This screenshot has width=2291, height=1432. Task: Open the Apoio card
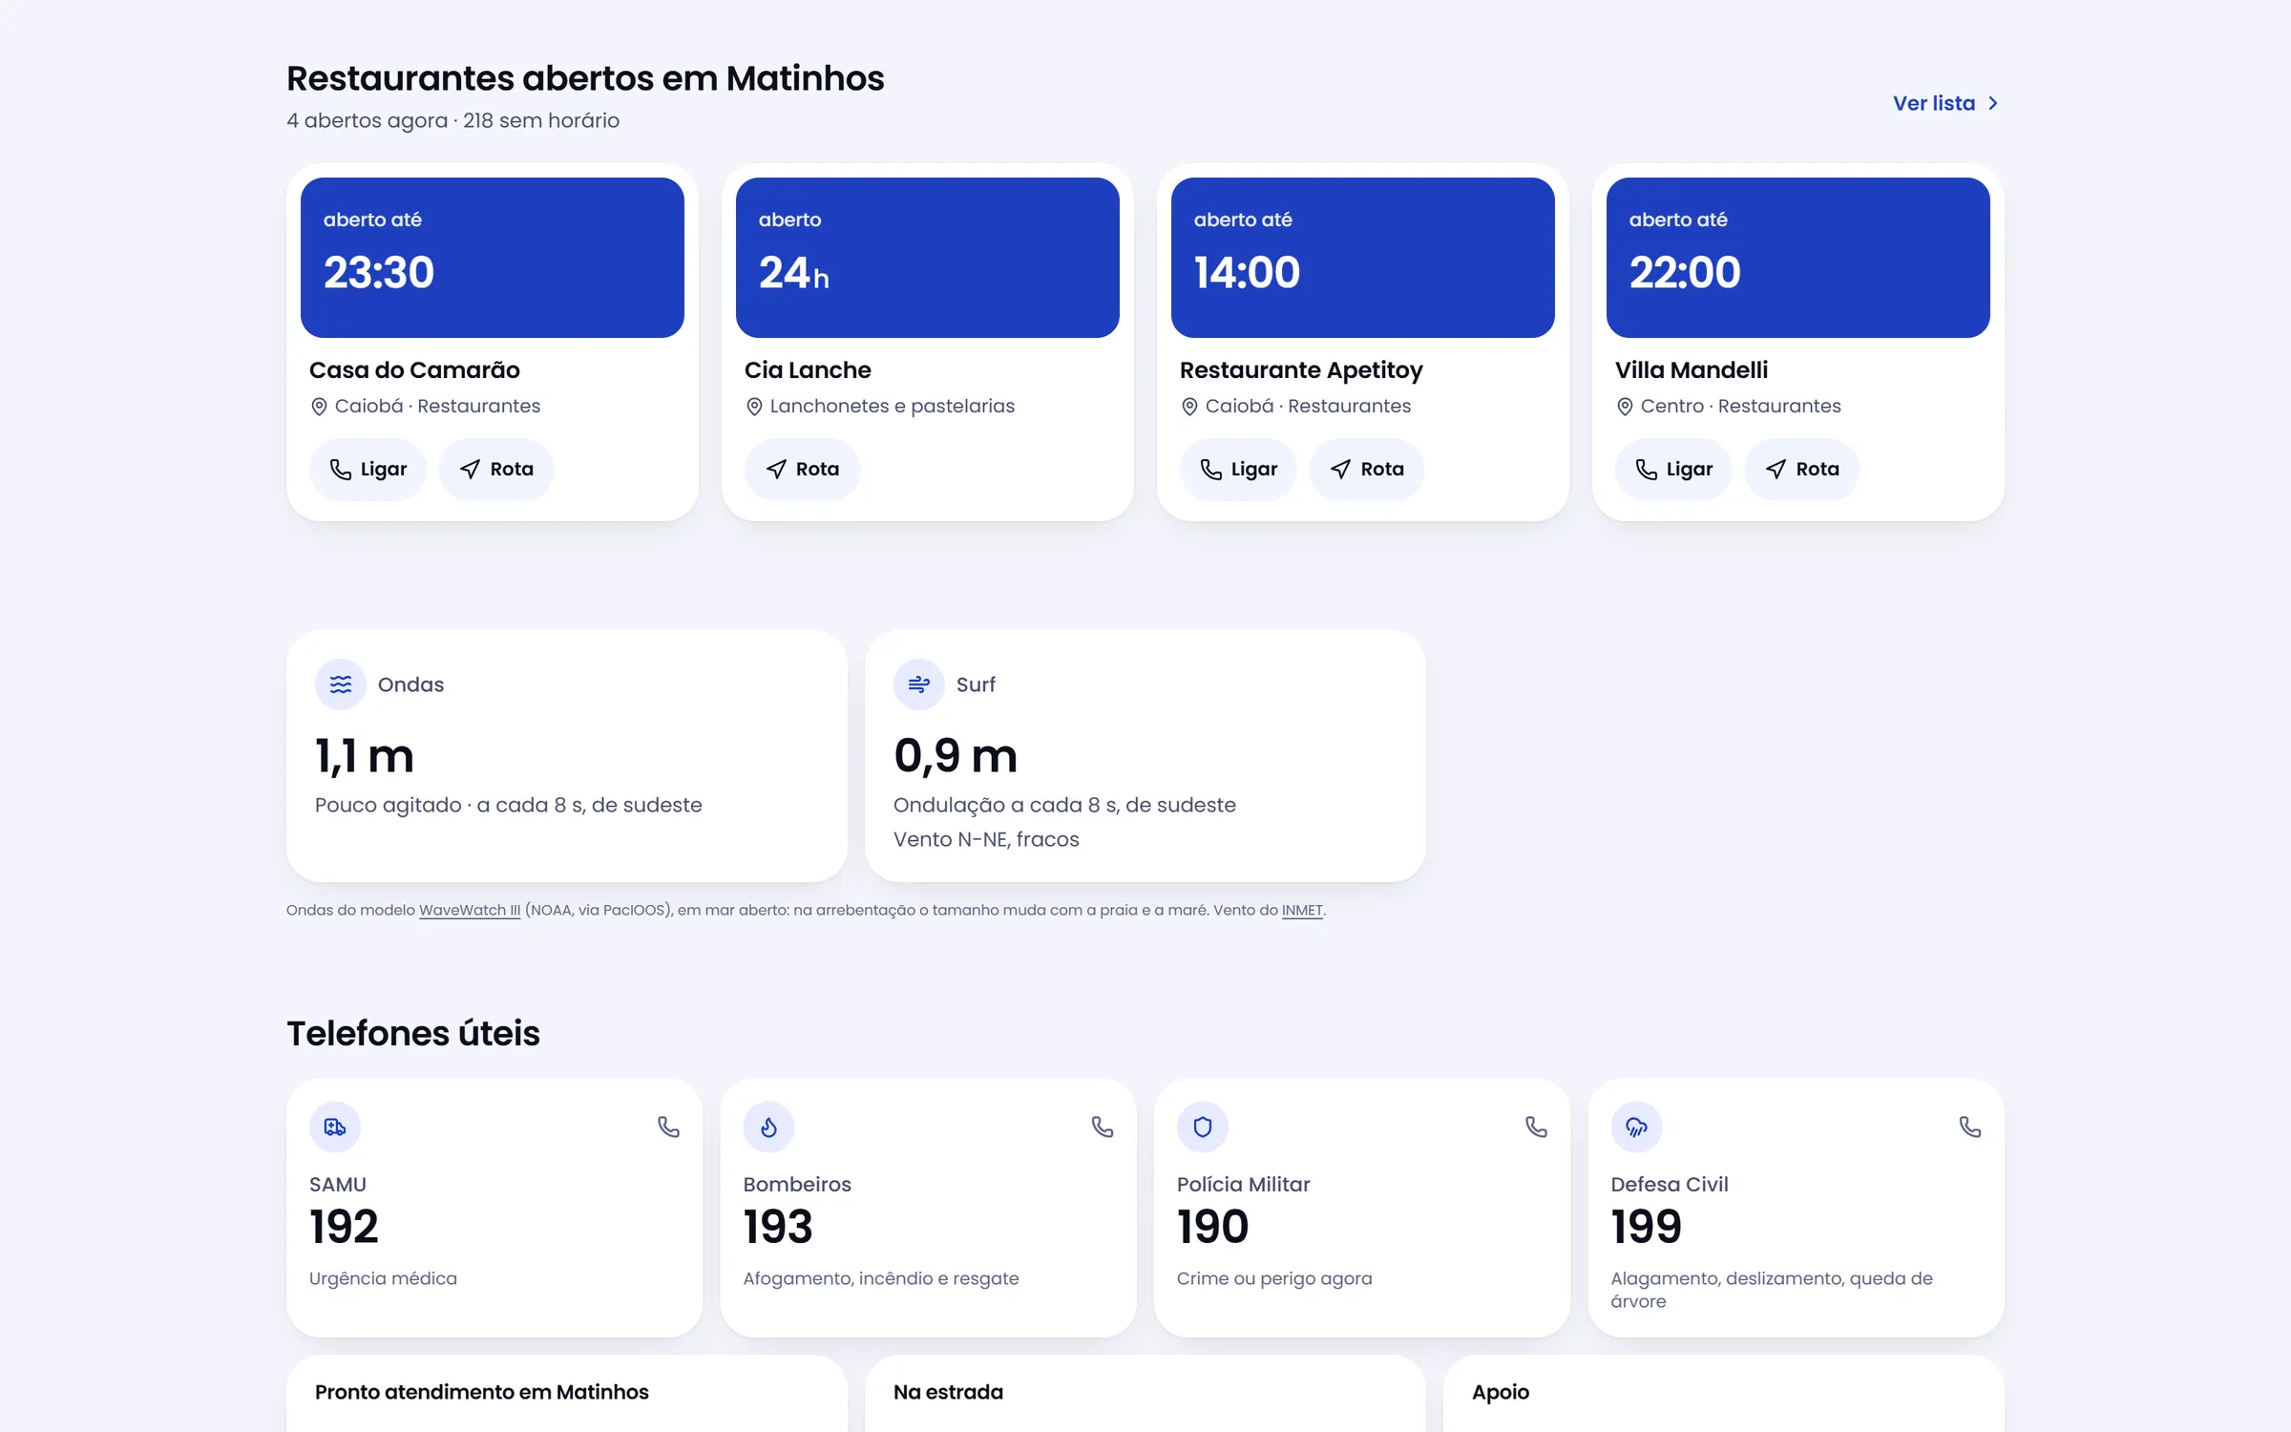click(x=1724, y=1394)
